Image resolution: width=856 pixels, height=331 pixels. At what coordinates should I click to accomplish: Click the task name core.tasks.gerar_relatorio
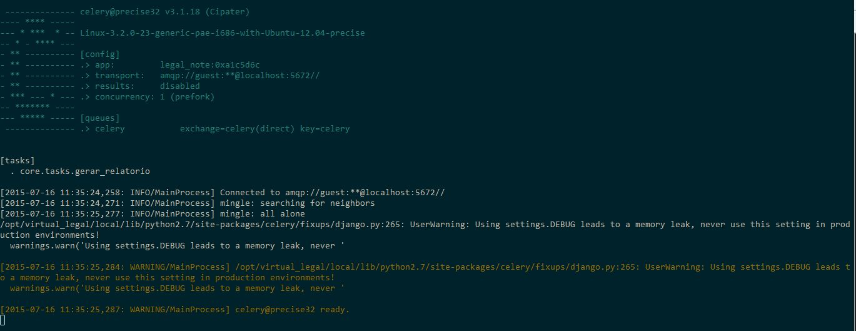click(84, 171)
